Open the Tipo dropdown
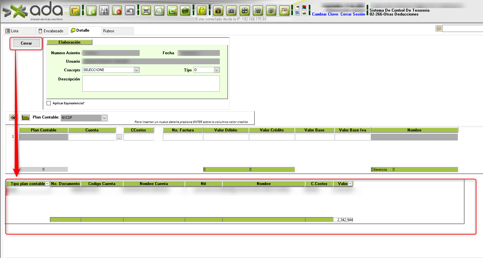This screenshot has width=483, height=258. click(217, 70)
